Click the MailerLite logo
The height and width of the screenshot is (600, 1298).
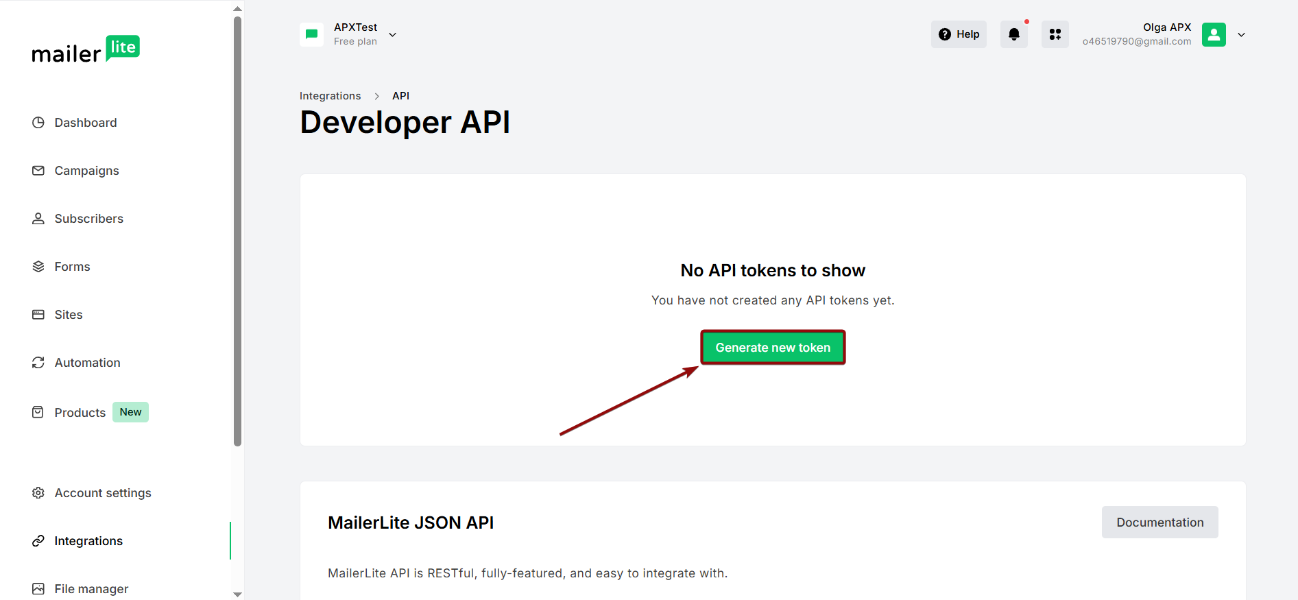[86, 49]
